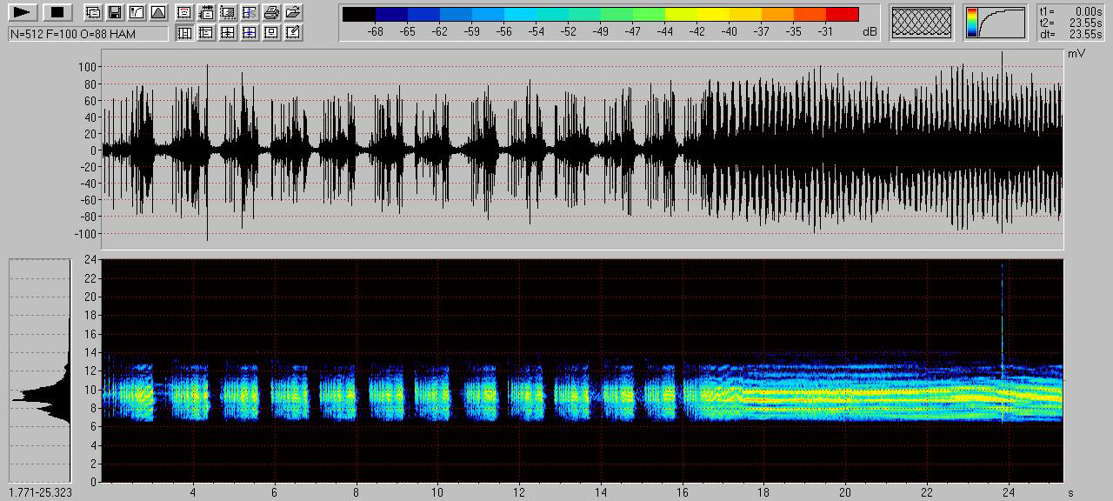Click the yellow -42 dB color band
The width and height of the screenshot is (1113, 501).
(696, 14)
